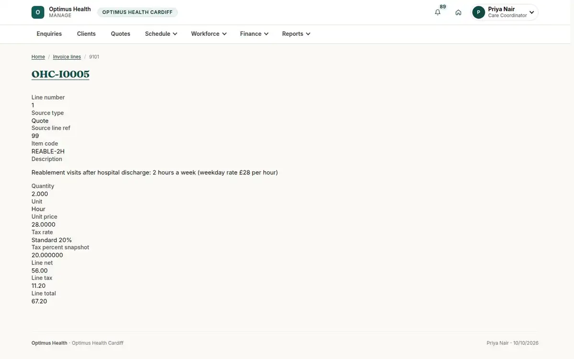Click the 89 notification count badge
This screenshot has height=359, width=574.
click(x=443, y=7)
